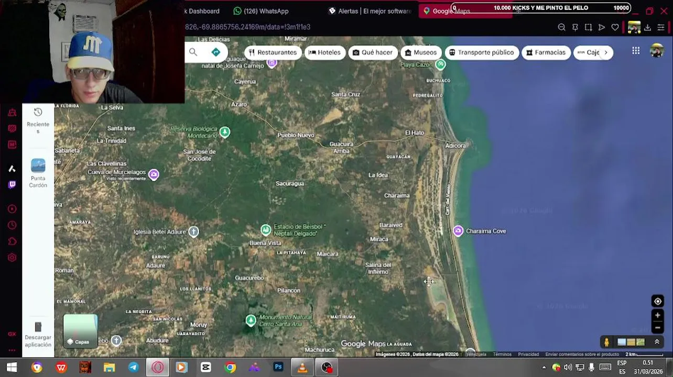
Task: Zoom in with the plus button
Action: coord(657,315)
